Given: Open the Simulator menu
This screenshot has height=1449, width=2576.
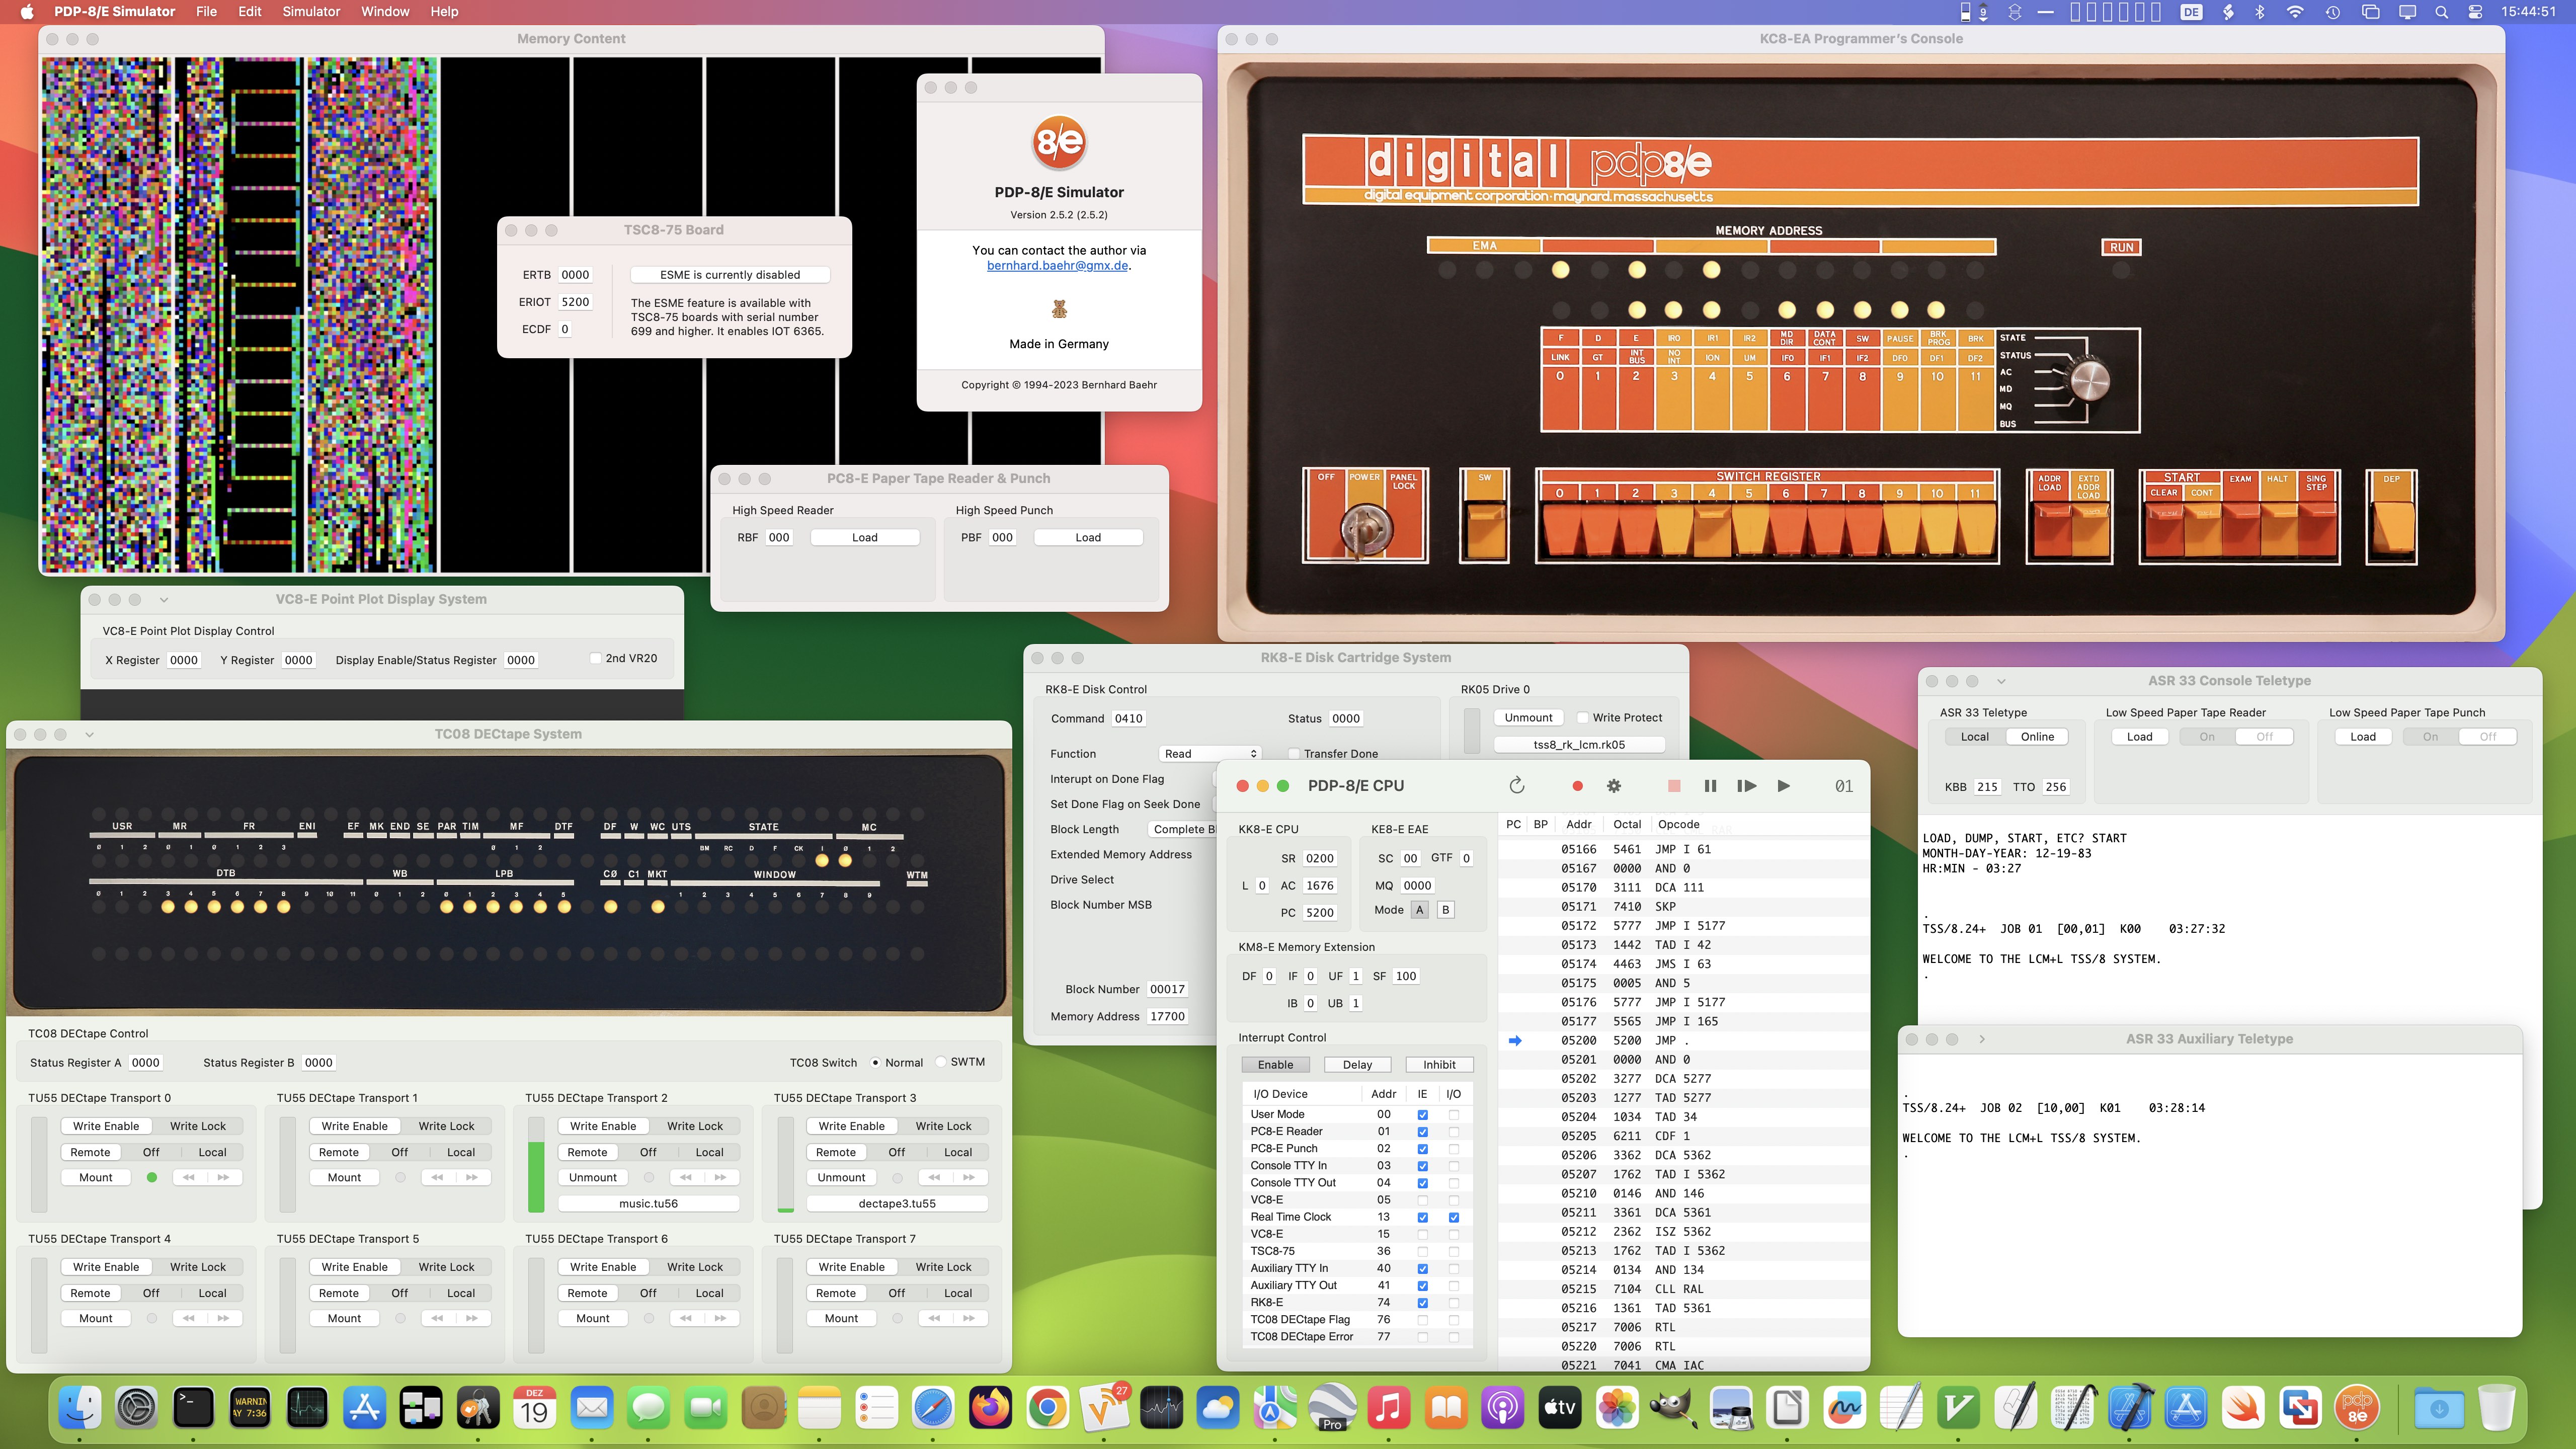Looking at the screenshot, I should (311, 11).
